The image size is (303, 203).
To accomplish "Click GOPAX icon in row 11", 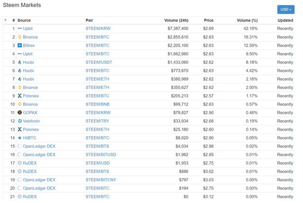I will coord(19,113).
